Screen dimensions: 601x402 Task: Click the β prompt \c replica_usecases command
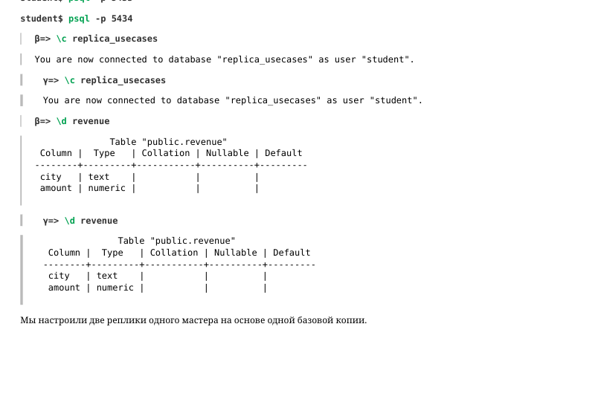tap(96, 39)
